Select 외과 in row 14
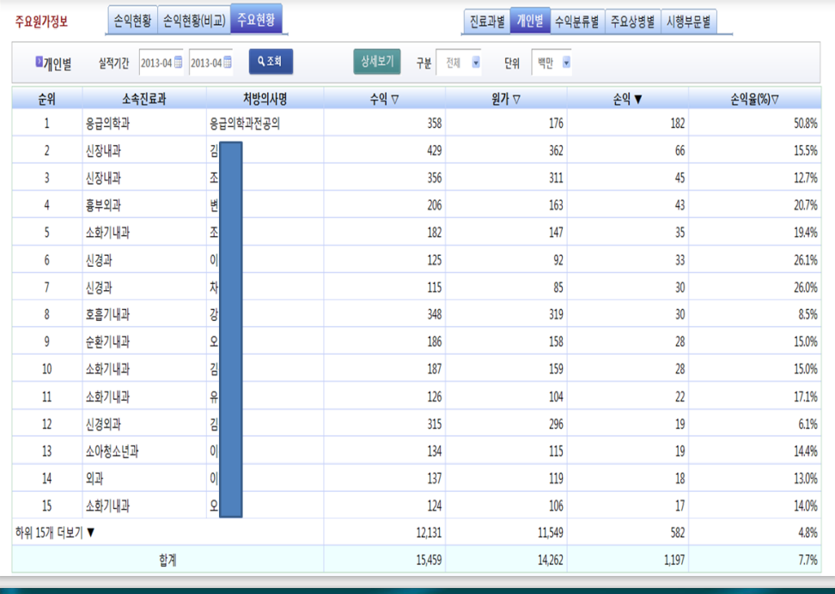 coord(94,478)
